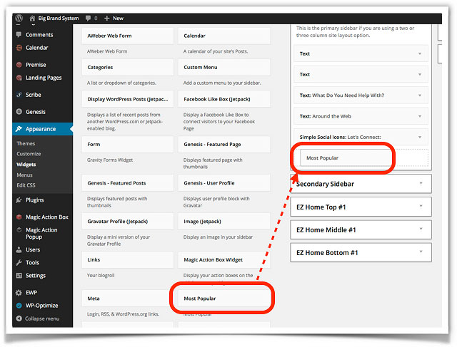
Task: Click the Magic Action Popup icon
Action: (x=19, y=229)
